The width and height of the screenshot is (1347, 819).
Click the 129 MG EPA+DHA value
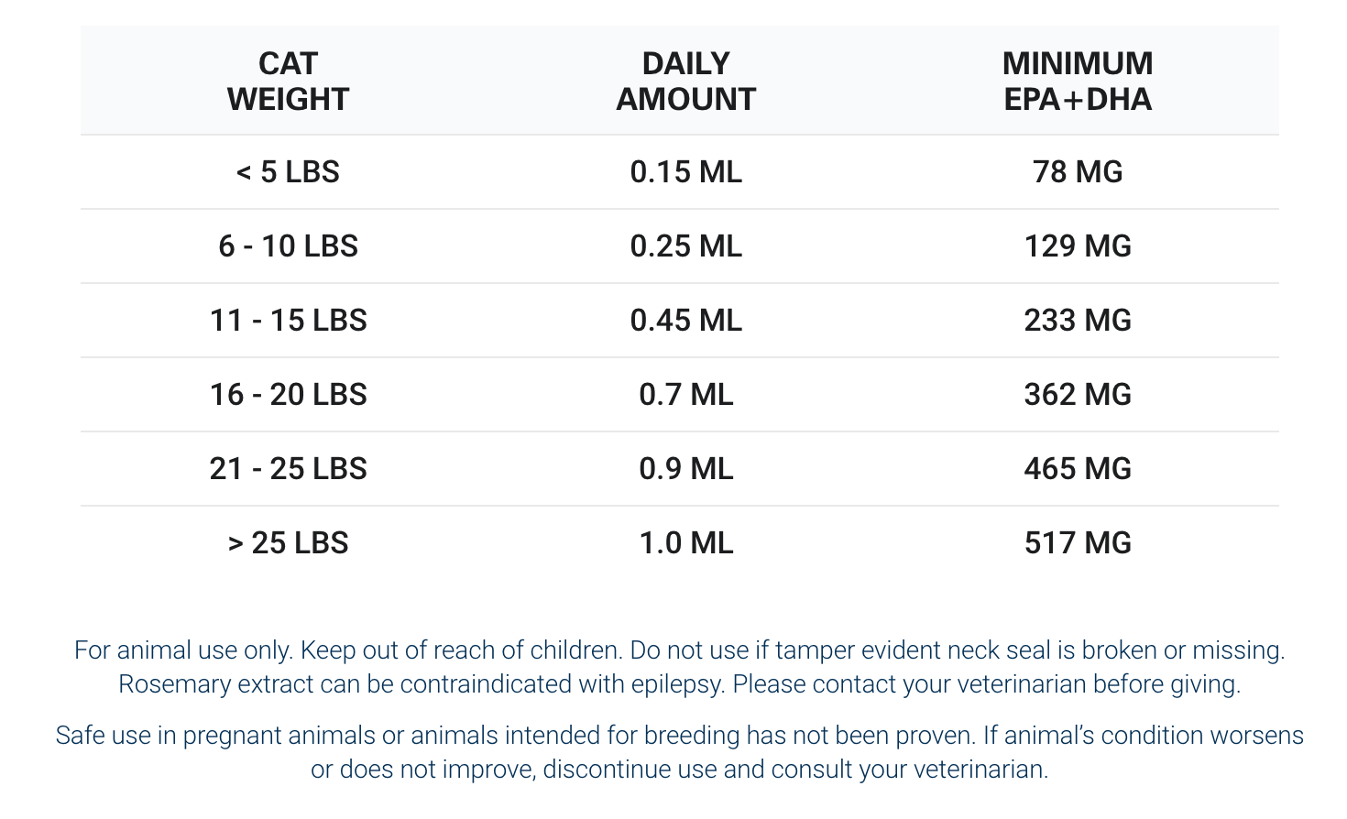[1078, 246]
